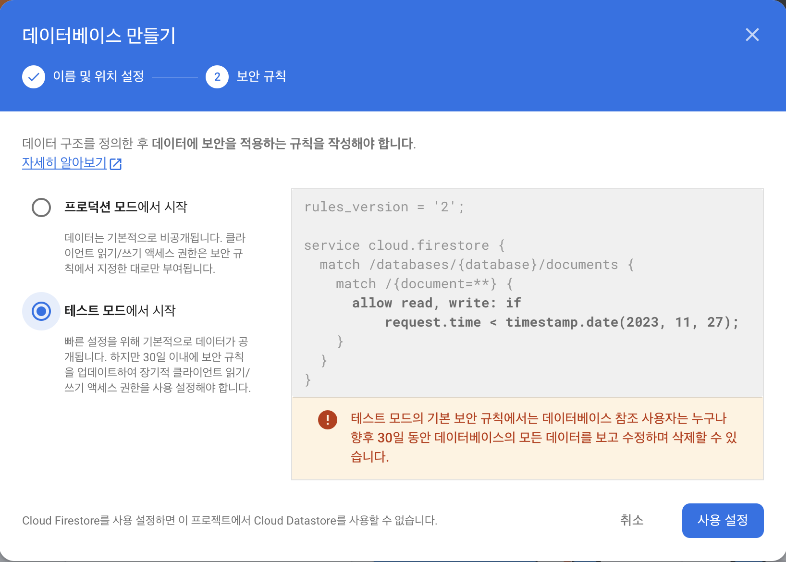Click the red warning exclamation icon
The image size is (786, 562).
(x=328, y=419)
